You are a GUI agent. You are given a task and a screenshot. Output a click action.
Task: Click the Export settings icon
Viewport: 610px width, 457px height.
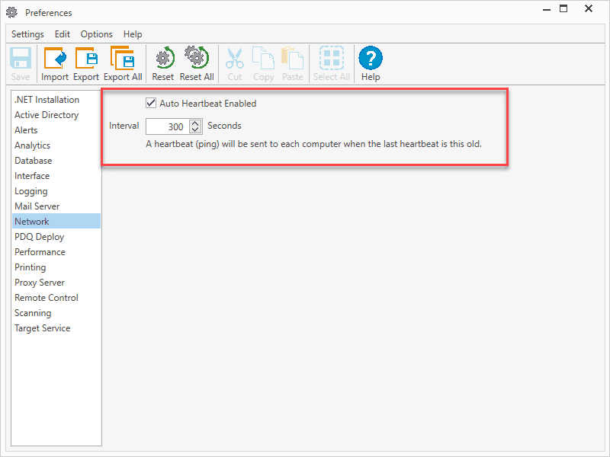point(86,59)
